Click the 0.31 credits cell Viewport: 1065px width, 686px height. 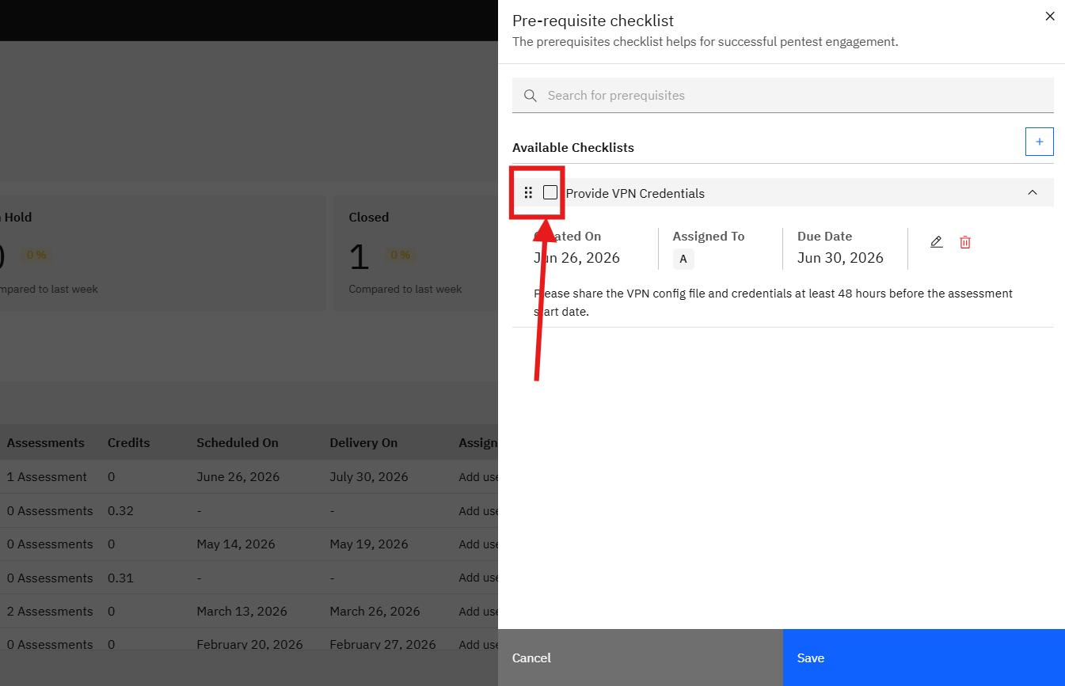120,578
